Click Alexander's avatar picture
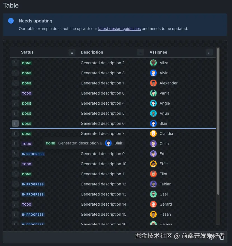The height and width of the screenshot is (246, 232). (x=153, y=83)
